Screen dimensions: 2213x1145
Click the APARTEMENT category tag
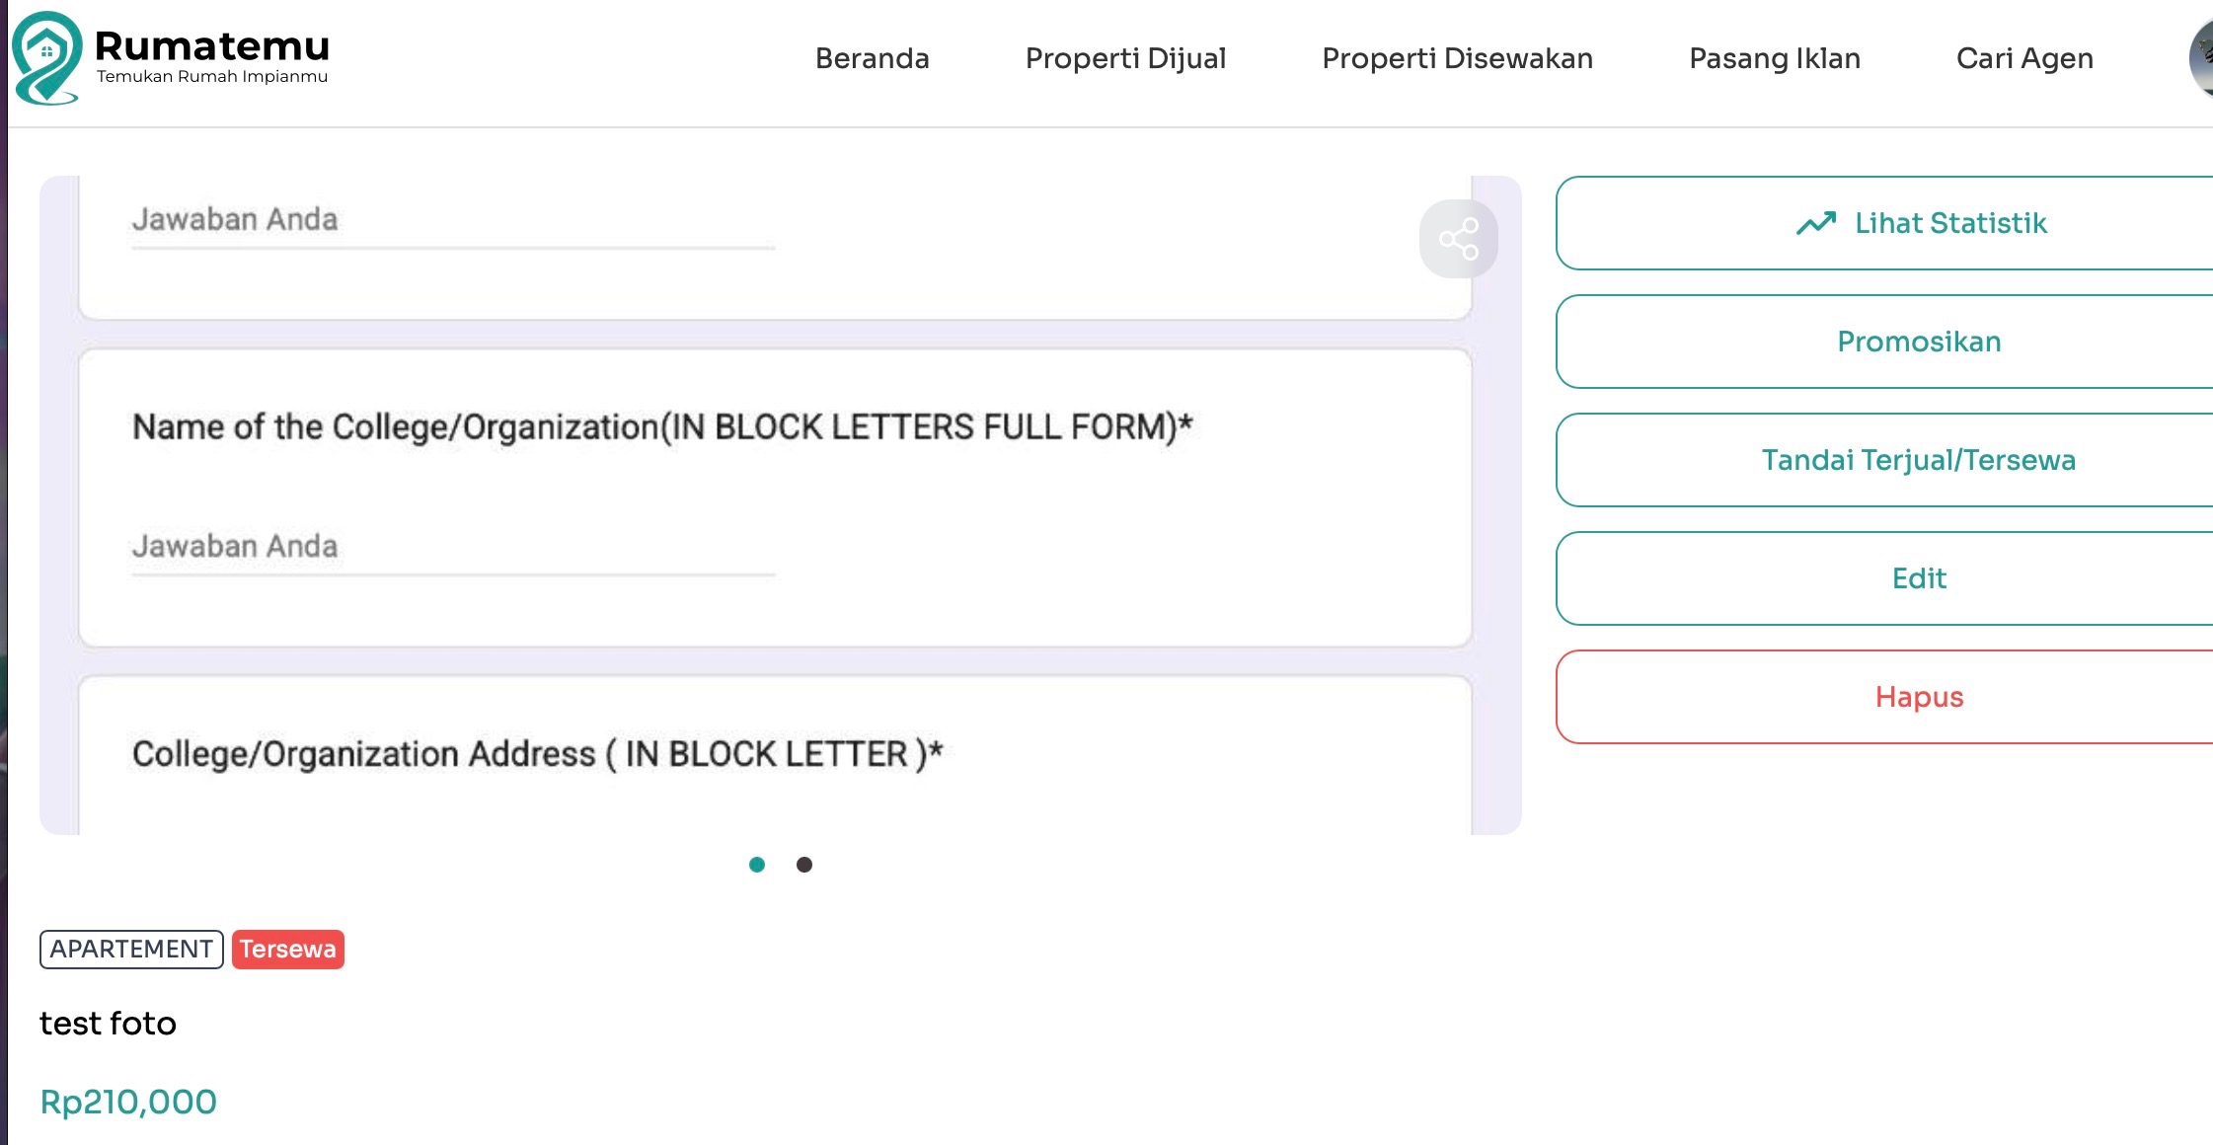(131, 950)
